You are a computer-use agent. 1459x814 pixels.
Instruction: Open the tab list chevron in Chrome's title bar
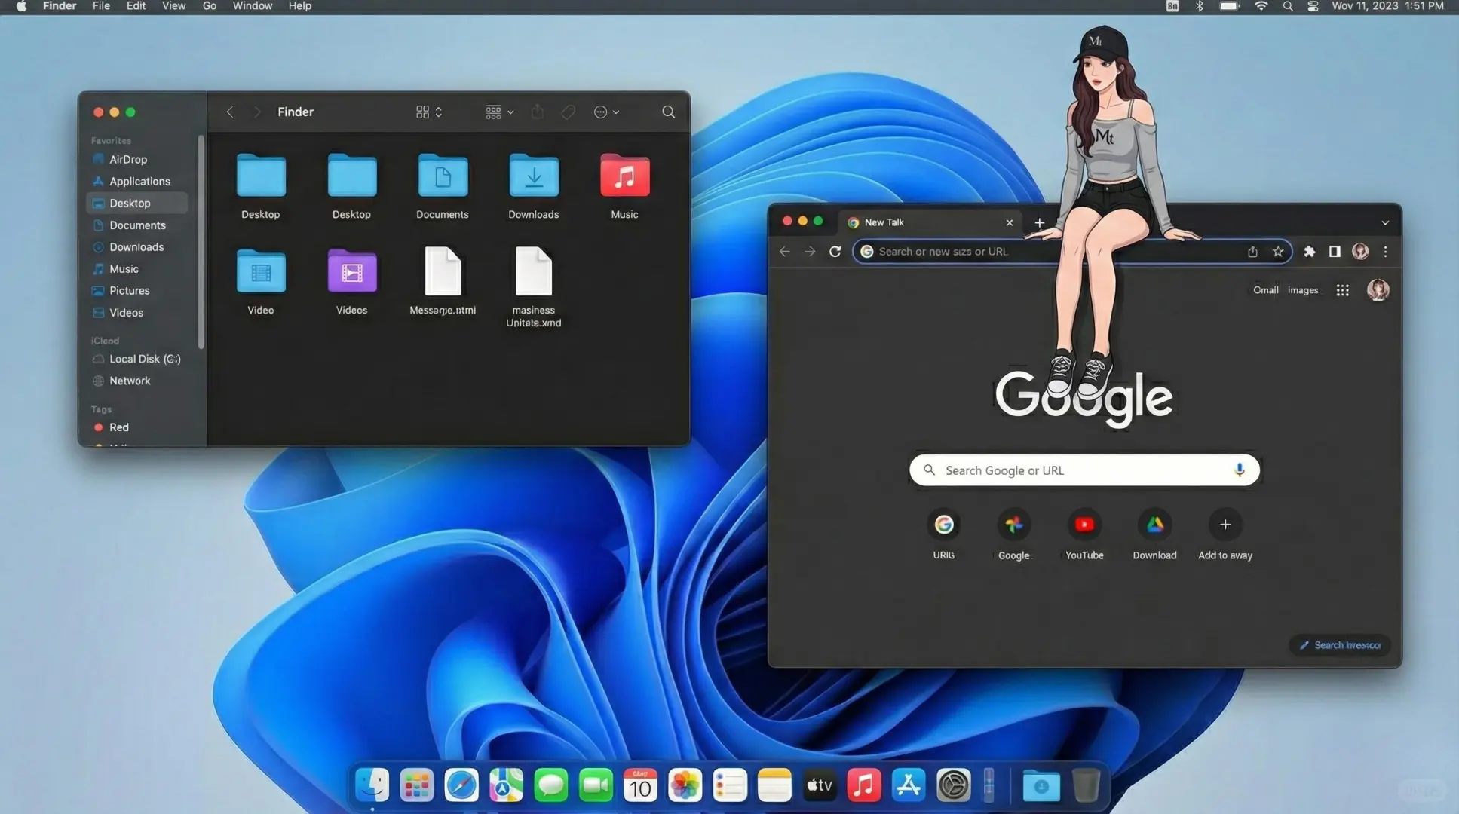point(1385,222)
